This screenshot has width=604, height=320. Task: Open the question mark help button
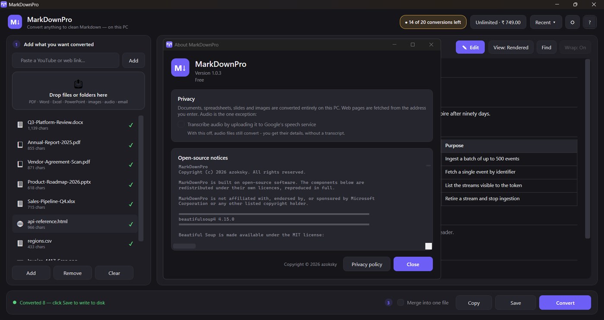[x=590, y=22]
